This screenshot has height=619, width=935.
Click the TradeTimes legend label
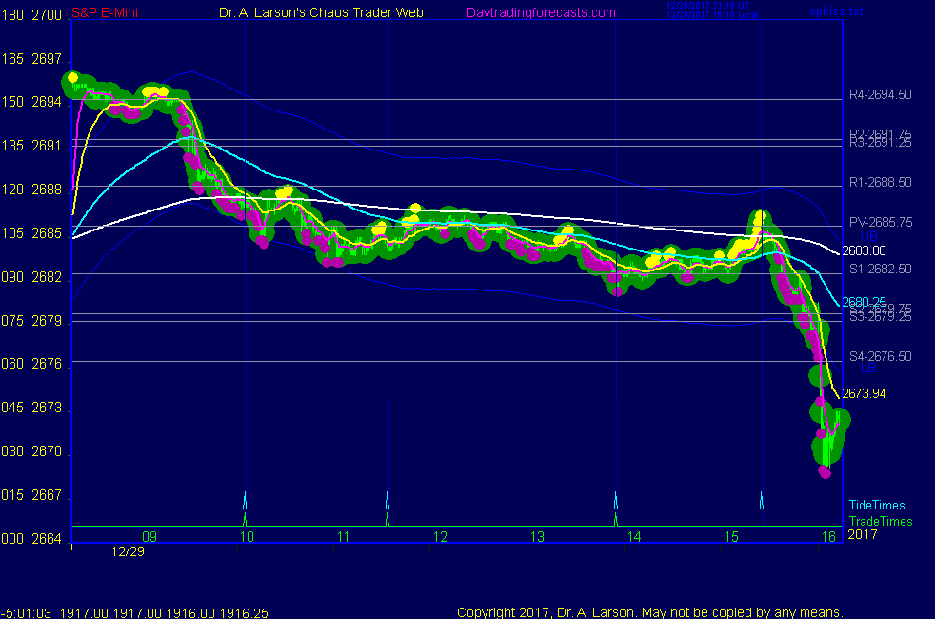point(880,521)
